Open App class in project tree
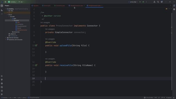The width and height of the screenshot is (176, 99). (18, 23)
